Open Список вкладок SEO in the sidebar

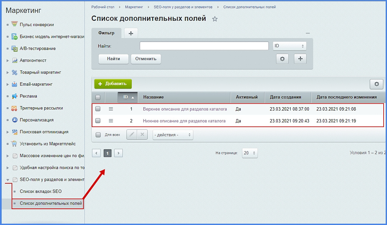point(40,191)
